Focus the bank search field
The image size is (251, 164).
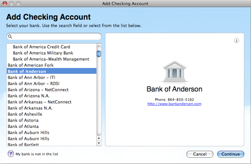[x=54, y=36]
